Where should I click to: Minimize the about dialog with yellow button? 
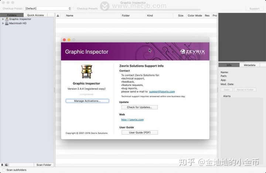pyautogui.click(x=69, y=40)
